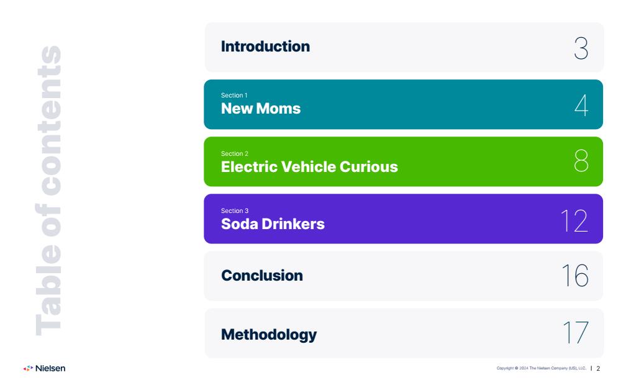Click the Nielsen wordmark text
The width and height of the screenshot is (626, 380).
[50, 368]
